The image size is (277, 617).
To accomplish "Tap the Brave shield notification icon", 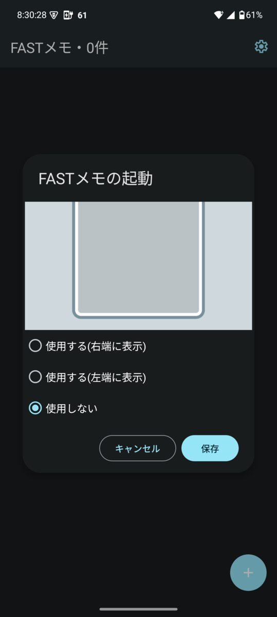I will 54,15.
